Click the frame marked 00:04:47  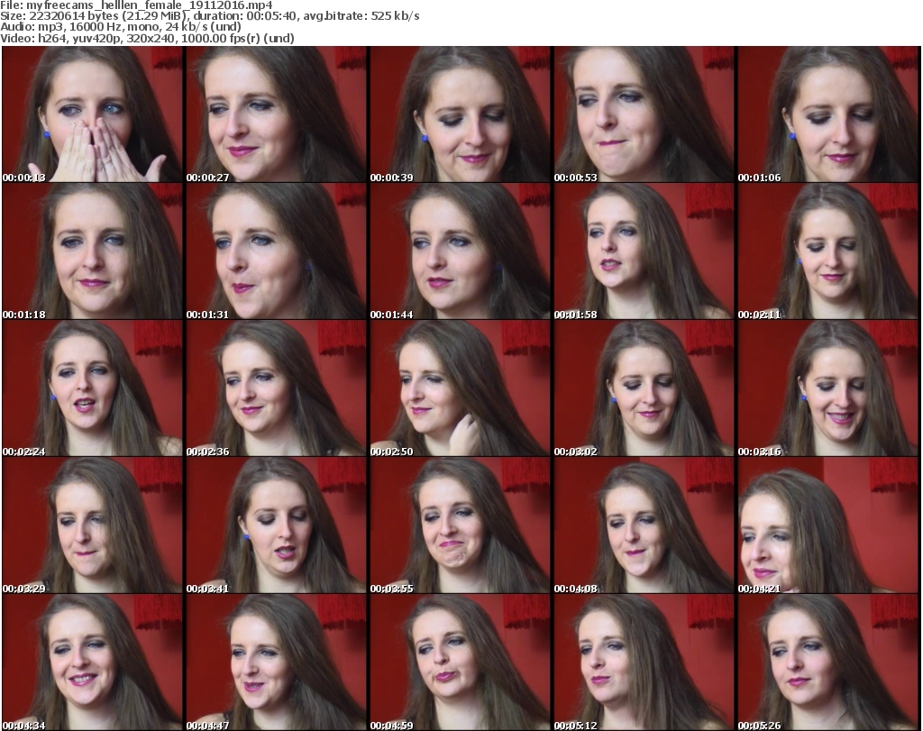coord(276,663)
